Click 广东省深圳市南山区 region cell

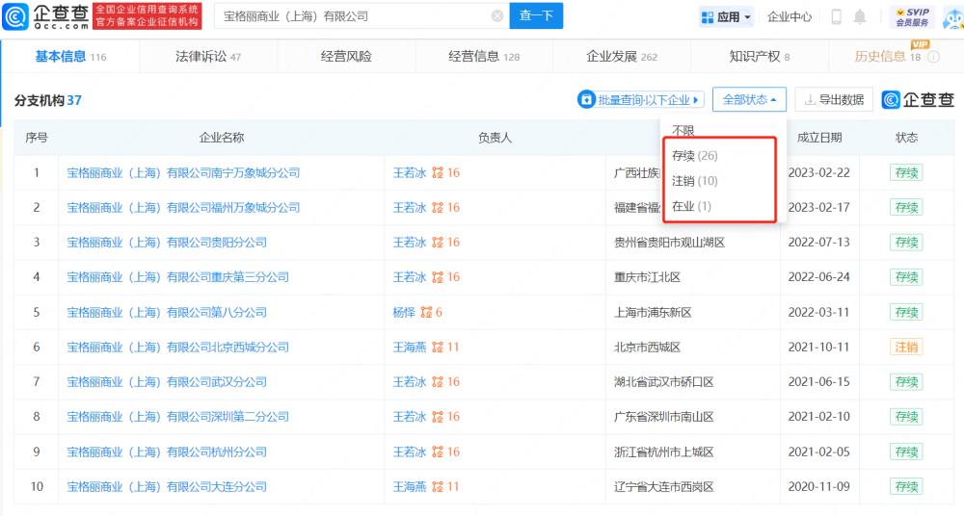[663, 417]
